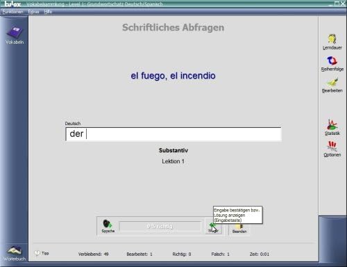Show the Statistik chart icon

[x=332, y=127]
